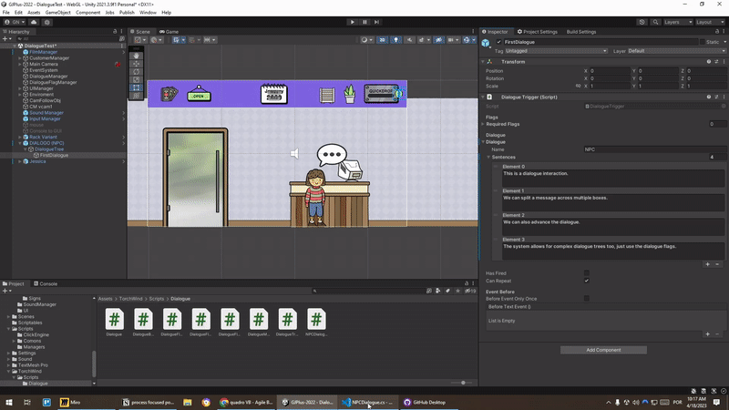Collapse the Dialogue Trigger (Script) component

[x=483, y=97]
